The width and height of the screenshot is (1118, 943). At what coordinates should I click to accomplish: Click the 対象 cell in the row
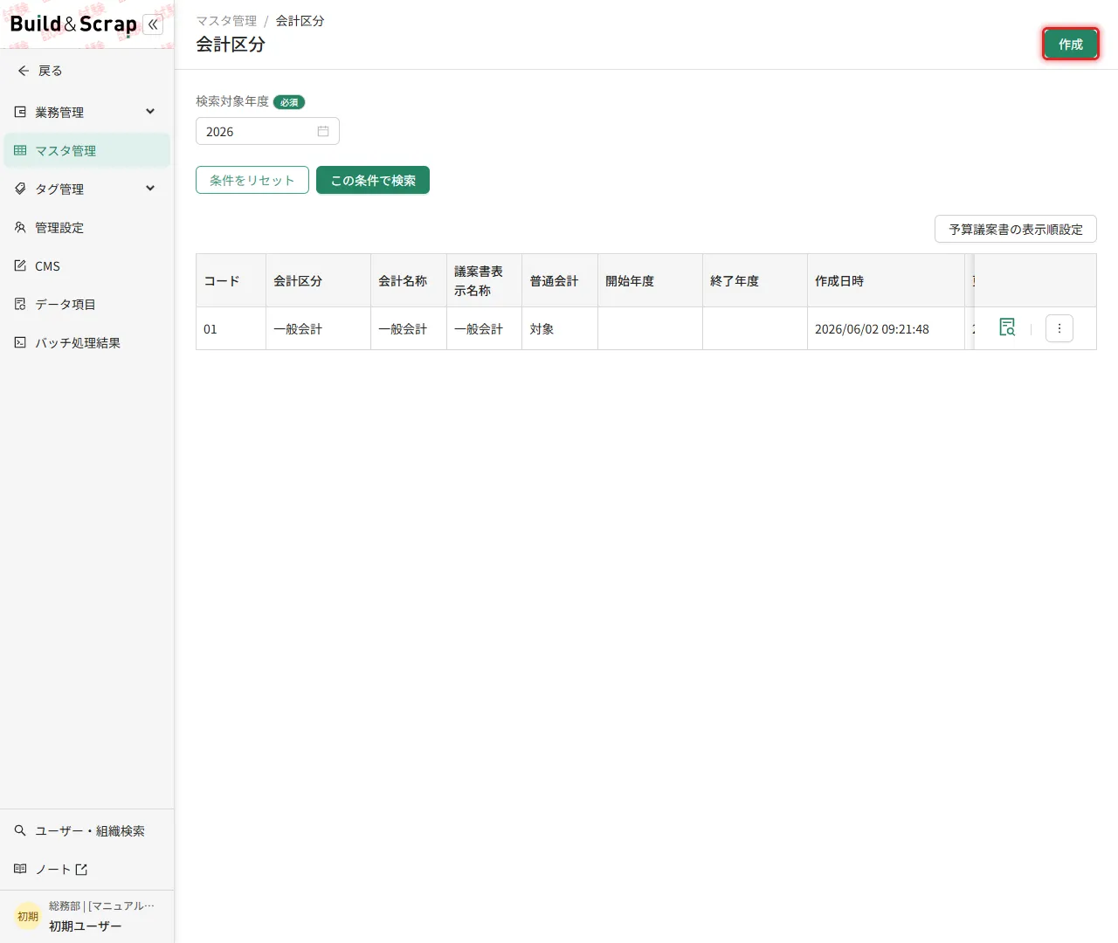click(x=560, y=328)
